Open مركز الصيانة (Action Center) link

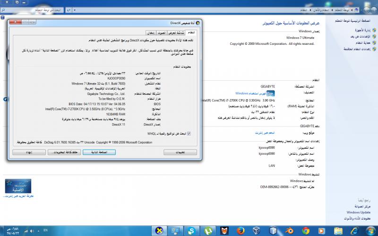coord(362,206)
